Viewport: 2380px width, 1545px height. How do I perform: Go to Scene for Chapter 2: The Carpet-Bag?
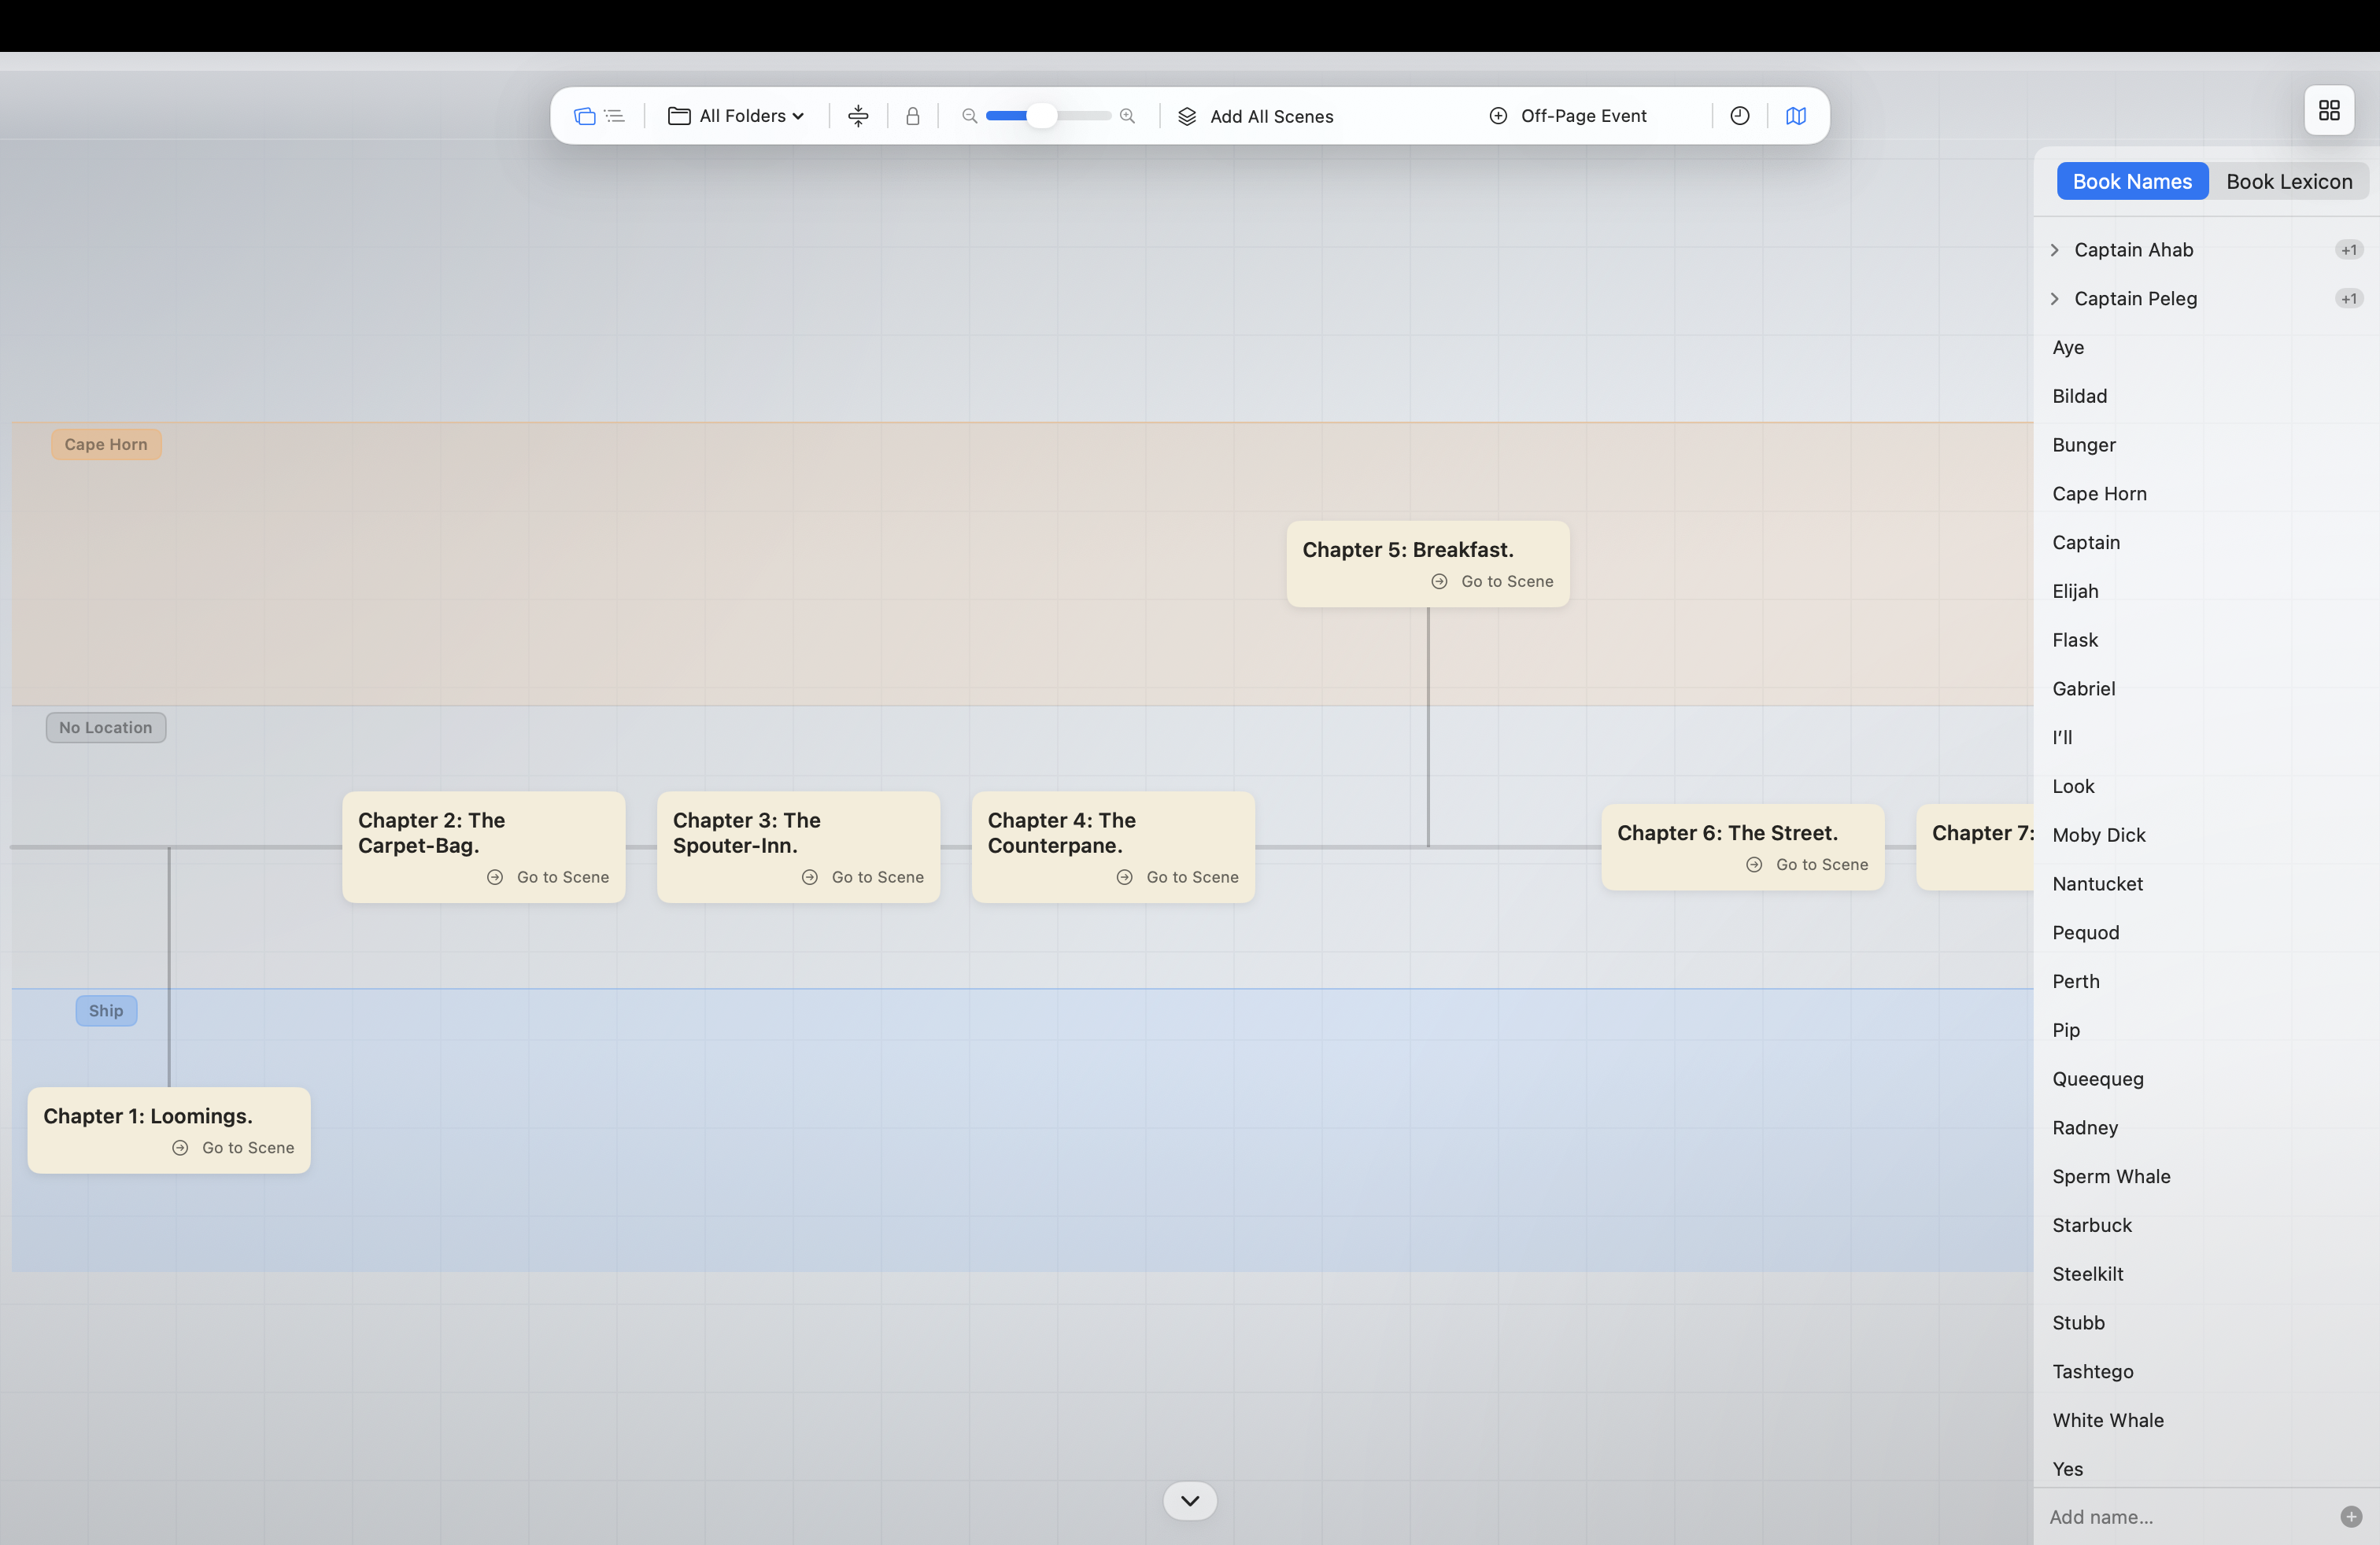tap(548, 877)
